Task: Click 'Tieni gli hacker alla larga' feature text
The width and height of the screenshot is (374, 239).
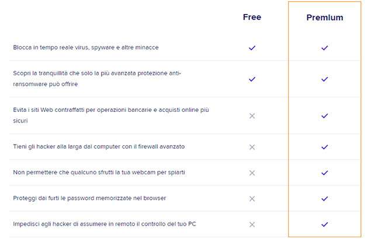Action: (x=99, y=146)
